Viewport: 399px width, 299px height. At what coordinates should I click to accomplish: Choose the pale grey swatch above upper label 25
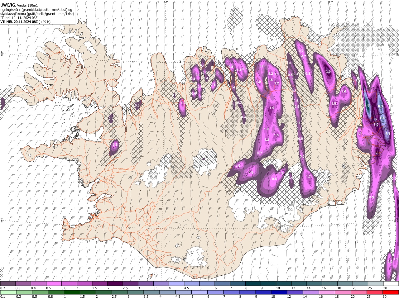pyautogui.click(x=376, y=283)
